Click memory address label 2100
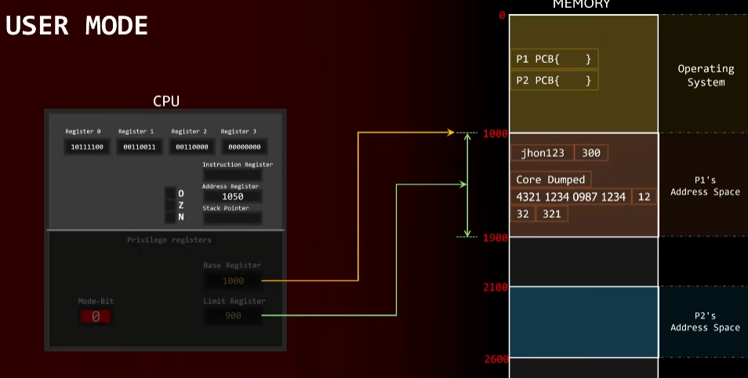Image resolution: width=748 pixels, height=378 pixels. coord(496,287)
